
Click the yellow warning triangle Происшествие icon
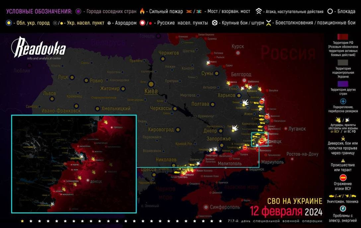click(343, 160)
